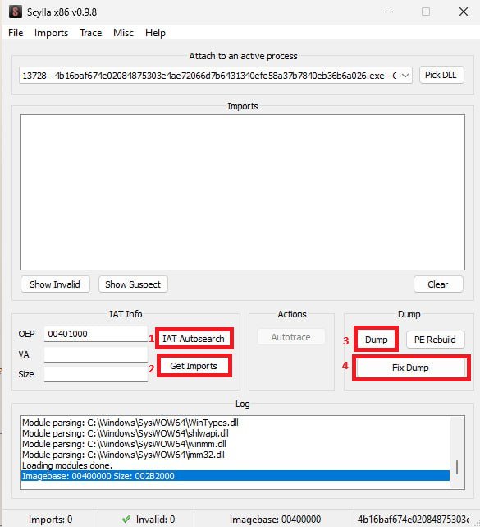Click the Scylla app icon in title bar
This screenshot has height=527, width=480.
click(x=15, y=12)
